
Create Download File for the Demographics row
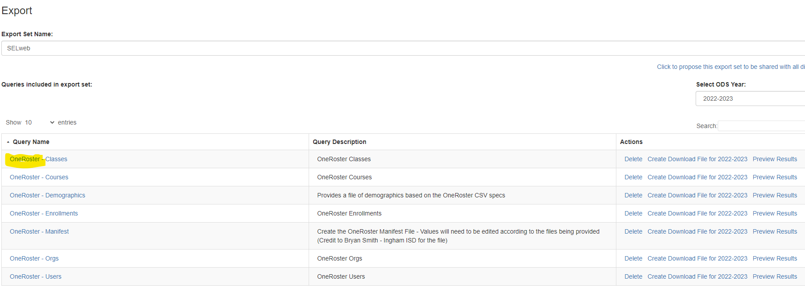pos(697,195)
